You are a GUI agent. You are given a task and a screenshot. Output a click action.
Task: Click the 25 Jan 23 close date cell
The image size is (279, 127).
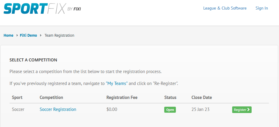(201, 109)
